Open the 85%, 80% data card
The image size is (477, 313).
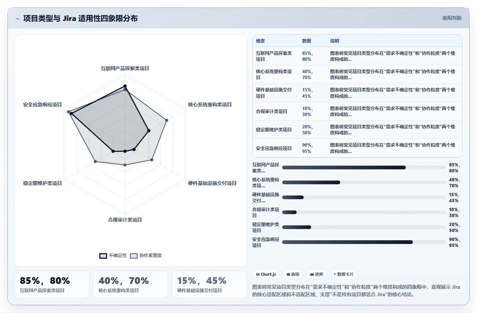(52, 284)
